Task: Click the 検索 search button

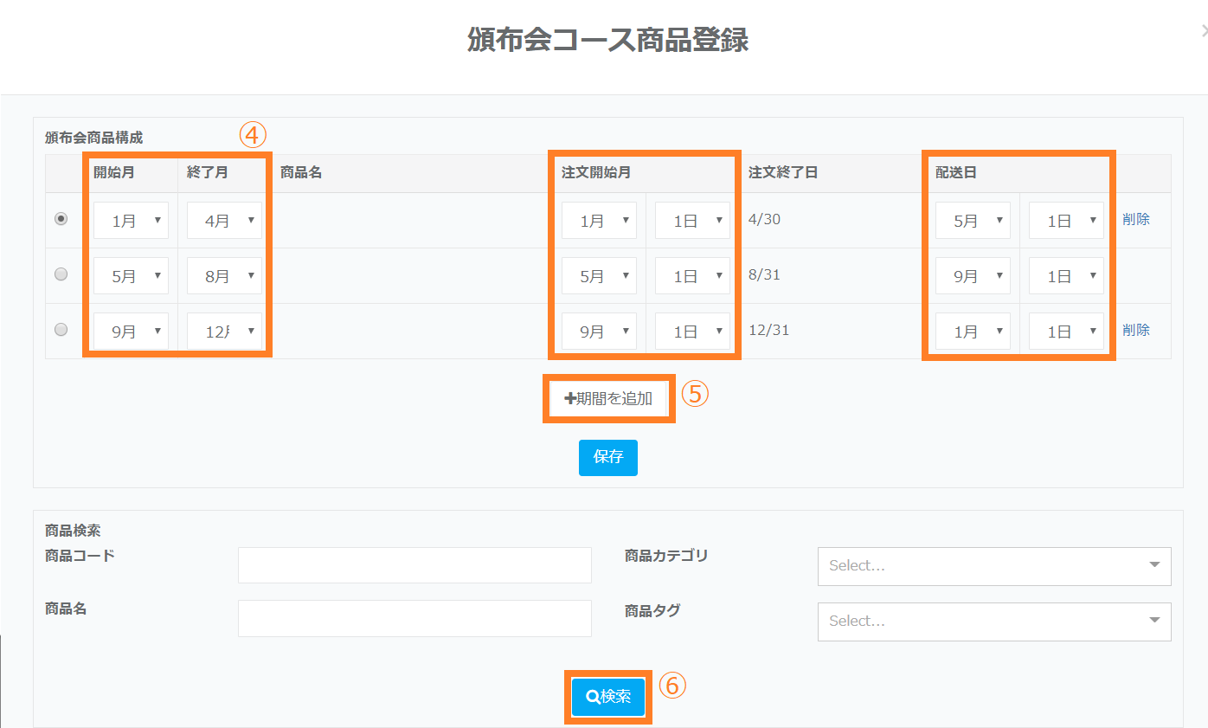Action: point(608,697)
